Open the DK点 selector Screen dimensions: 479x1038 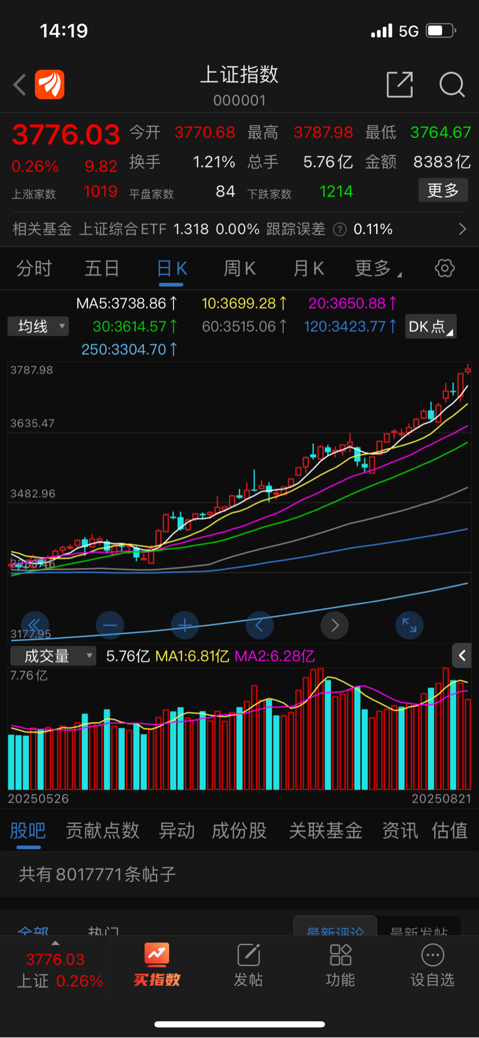click(430, 326)
